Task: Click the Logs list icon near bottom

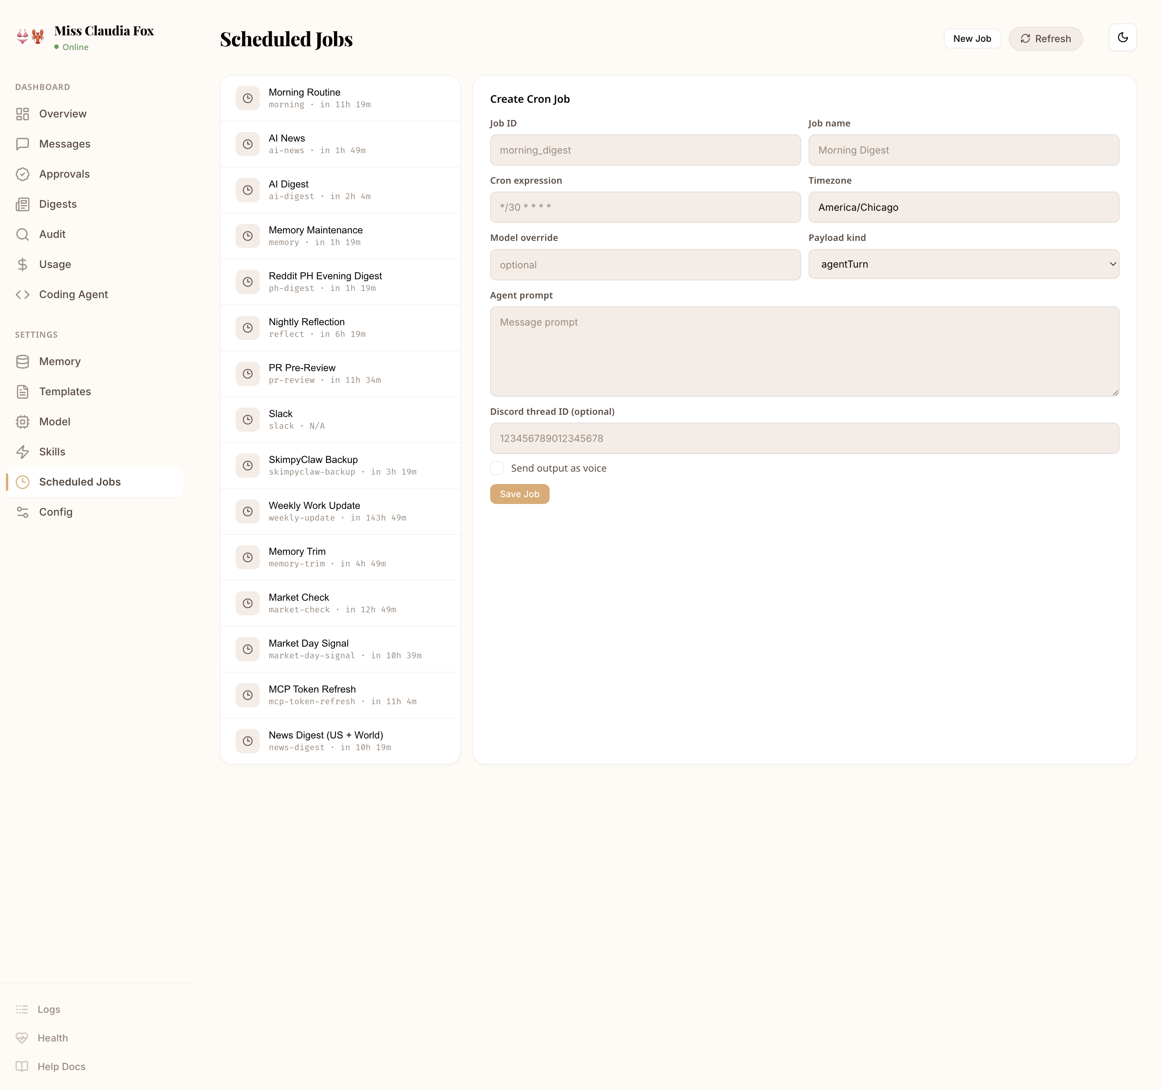Action: (x=22, y=1009)
